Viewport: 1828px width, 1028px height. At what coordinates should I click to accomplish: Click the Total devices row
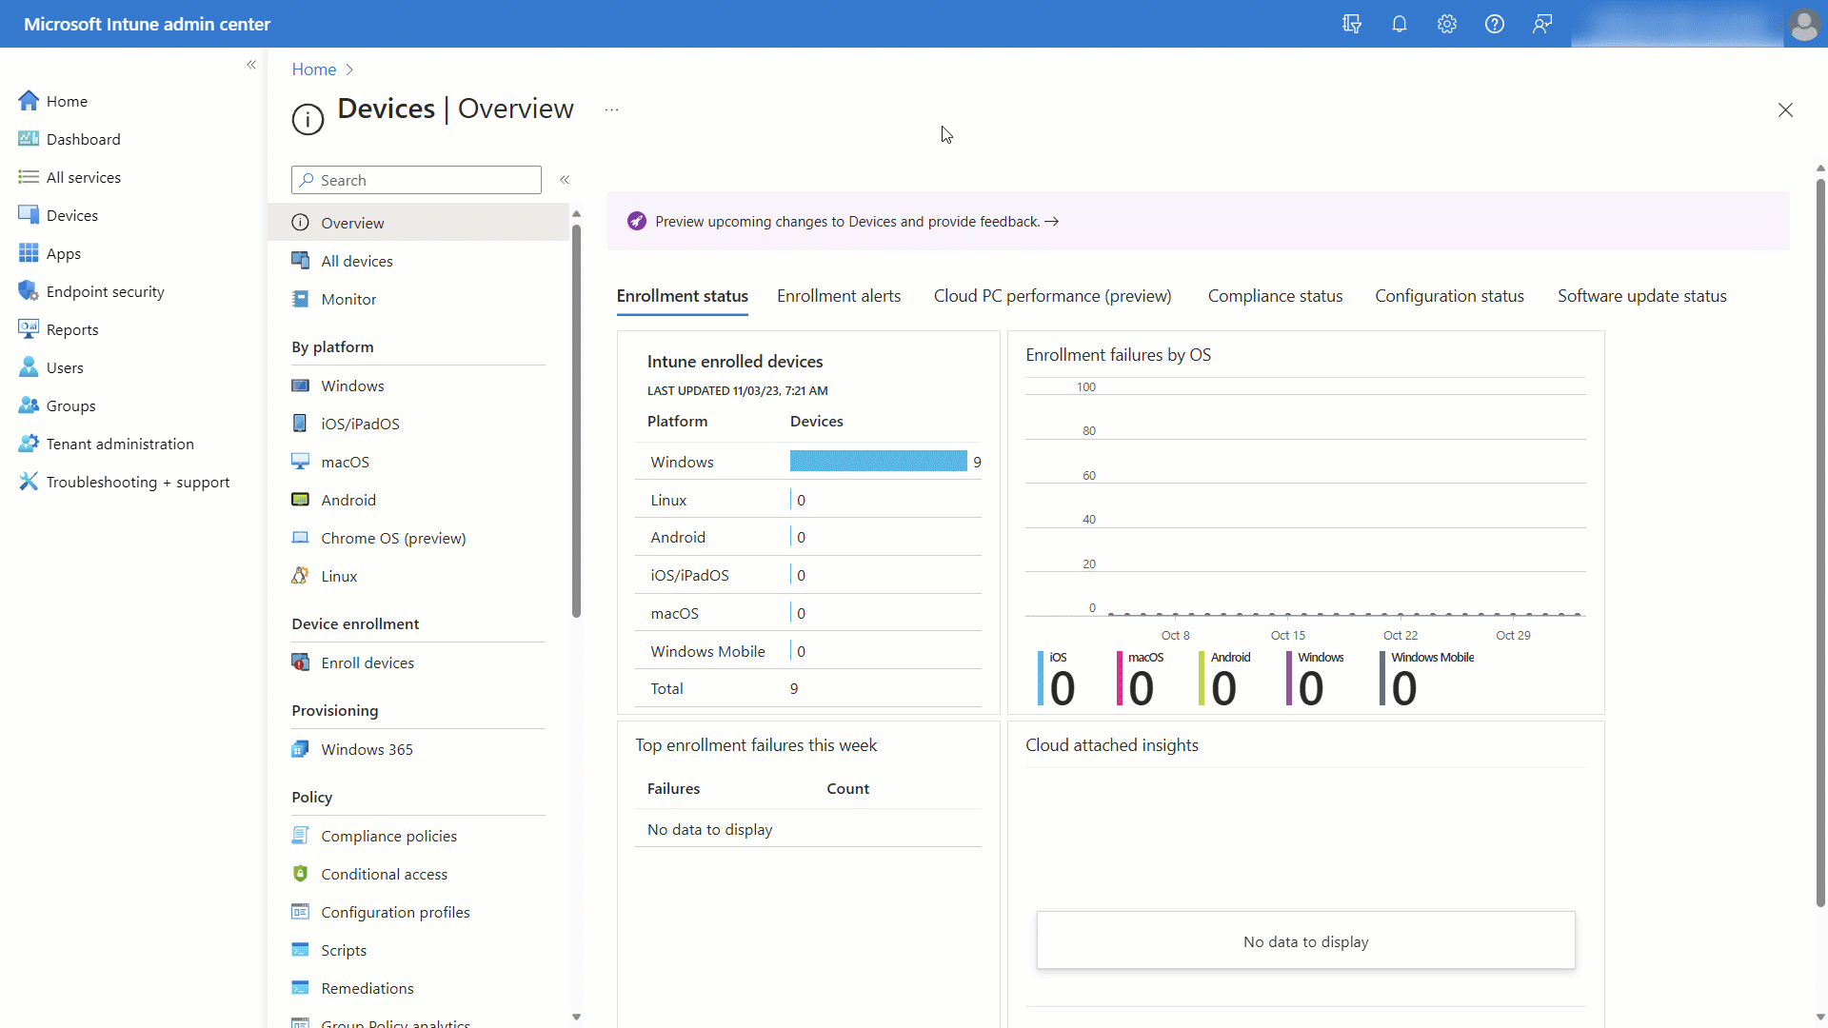(x=808, y=688)
